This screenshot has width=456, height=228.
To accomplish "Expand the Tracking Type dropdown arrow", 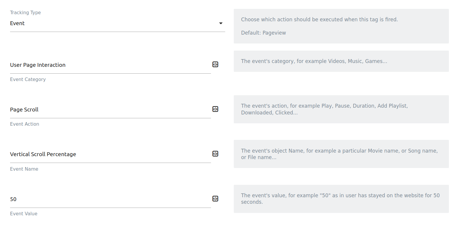I will click(x=220, y=23).
